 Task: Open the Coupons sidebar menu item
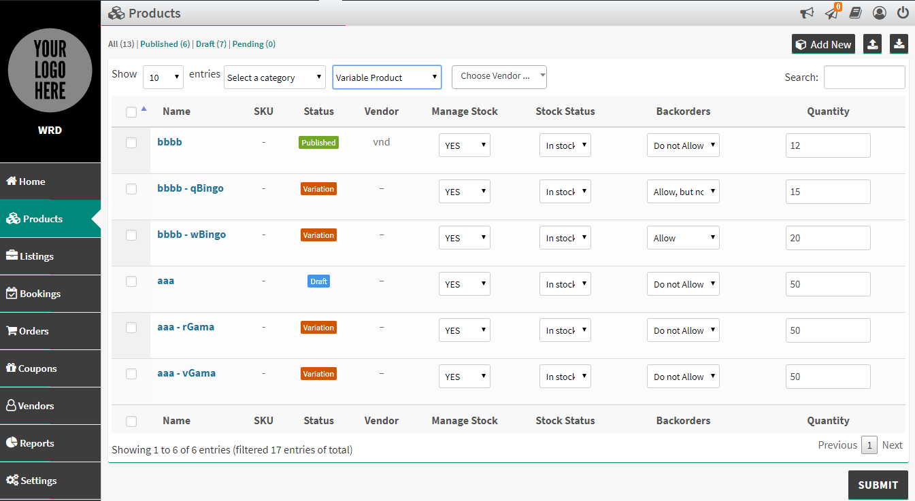click(x=37, y=368)
